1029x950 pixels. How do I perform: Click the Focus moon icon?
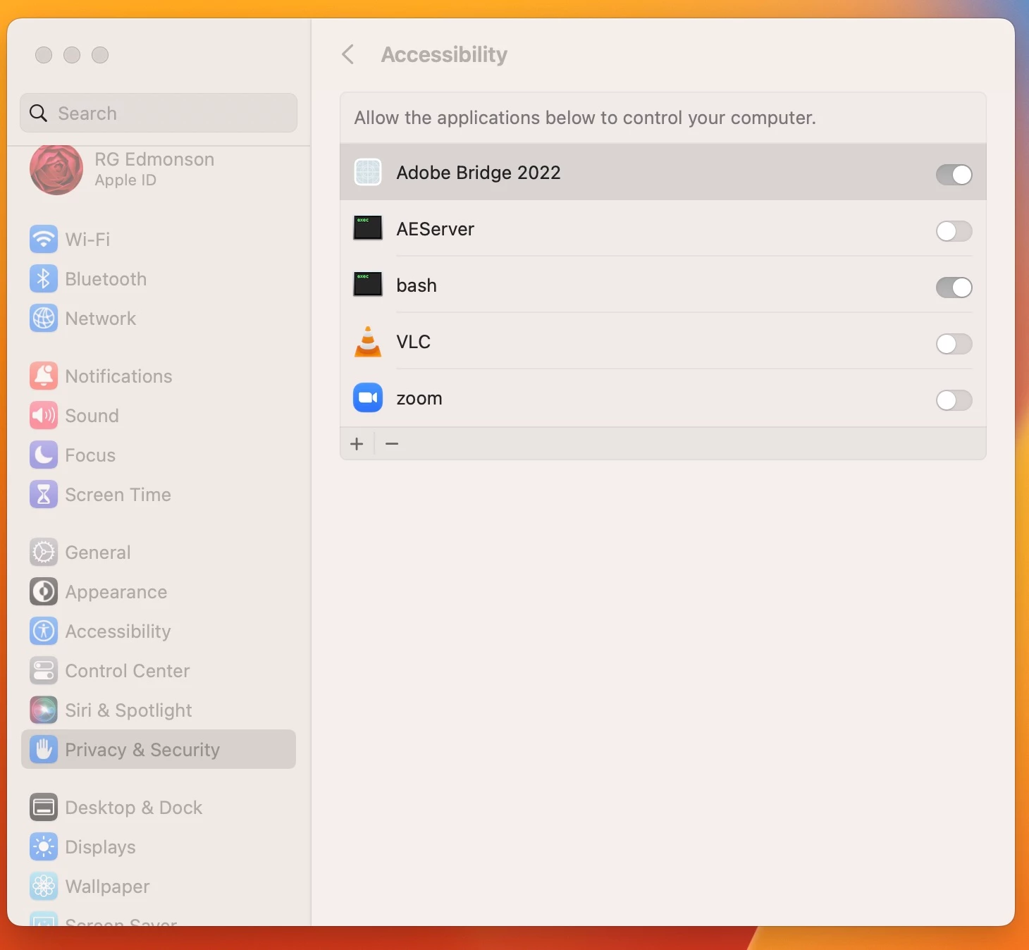click(x=44, y=455)
